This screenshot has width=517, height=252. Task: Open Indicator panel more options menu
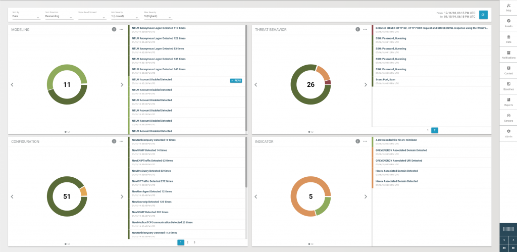365,141
